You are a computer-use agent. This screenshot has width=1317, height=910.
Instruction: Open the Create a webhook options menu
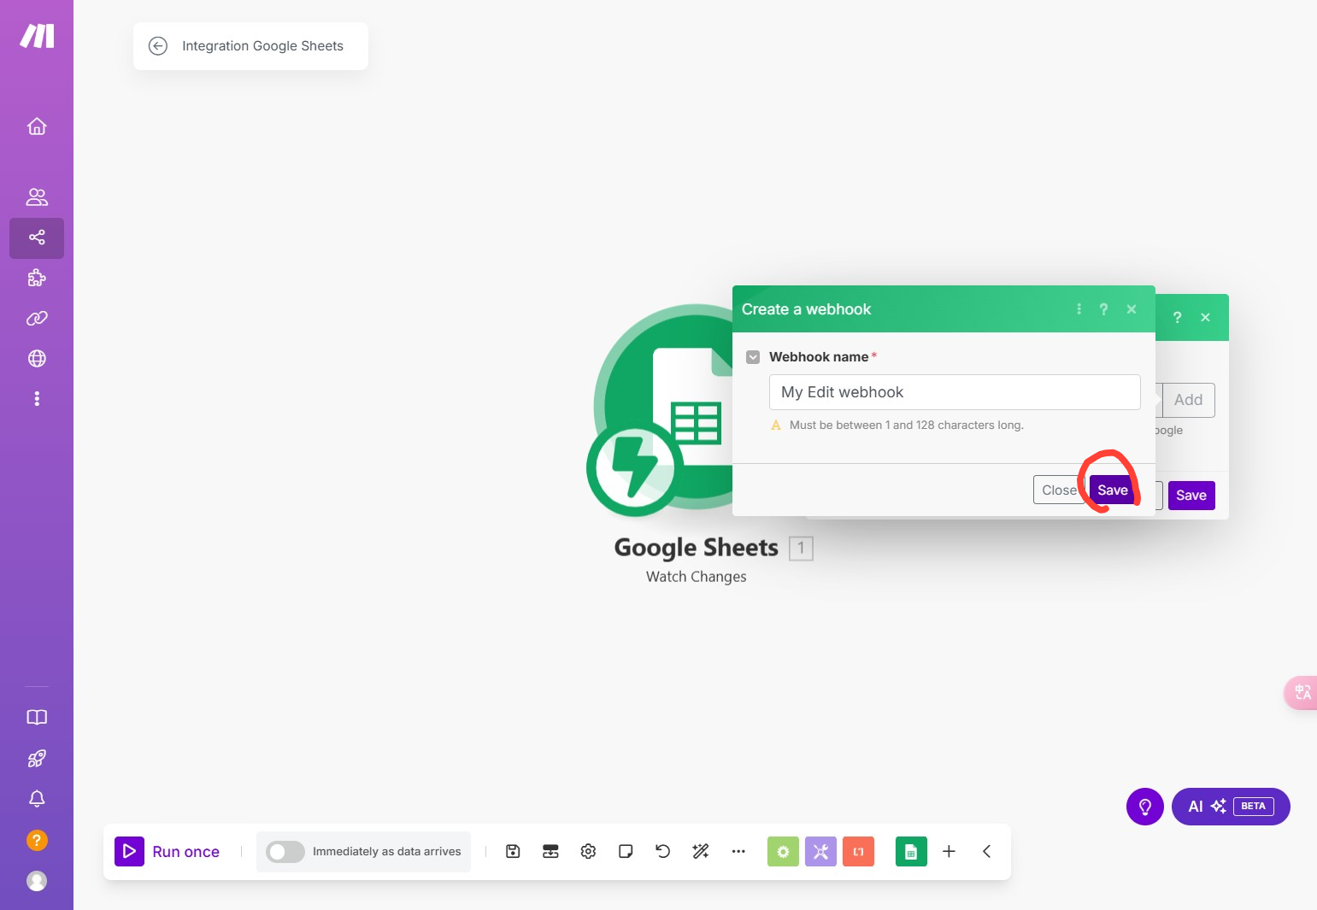click(1079, 309)
